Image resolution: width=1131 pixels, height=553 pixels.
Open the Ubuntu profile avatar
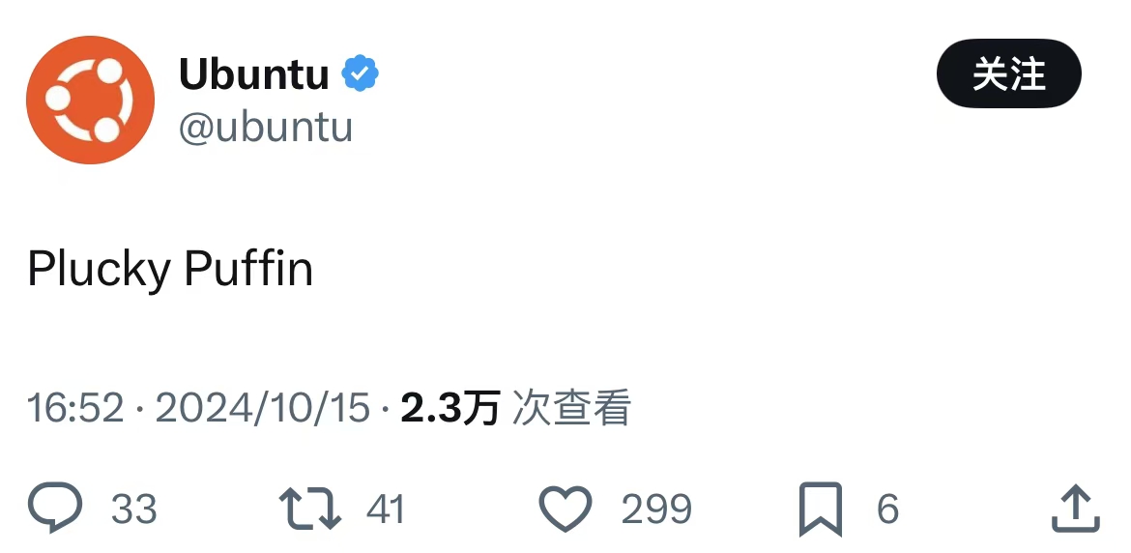point(90,100)
